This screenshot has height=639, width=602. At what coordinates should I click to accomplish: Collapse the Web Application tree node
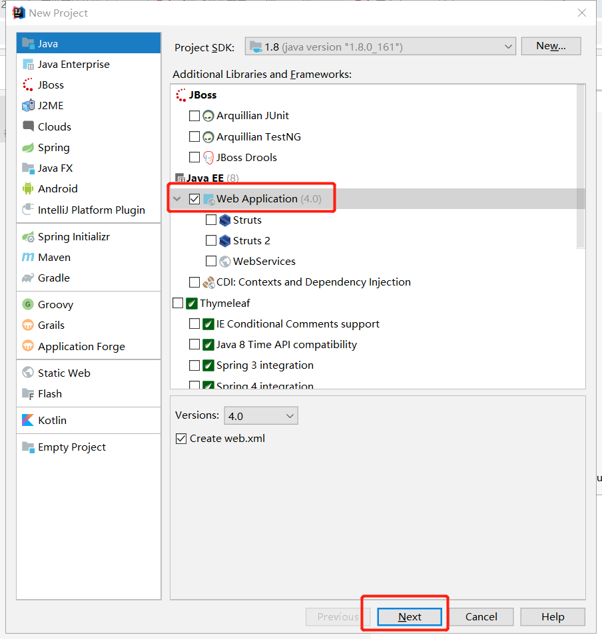177,199
